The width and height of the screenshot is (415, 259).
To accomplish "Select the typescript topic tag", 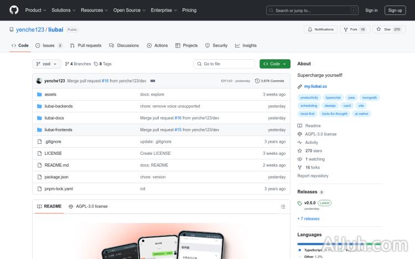I will click(x=333, y=97).
